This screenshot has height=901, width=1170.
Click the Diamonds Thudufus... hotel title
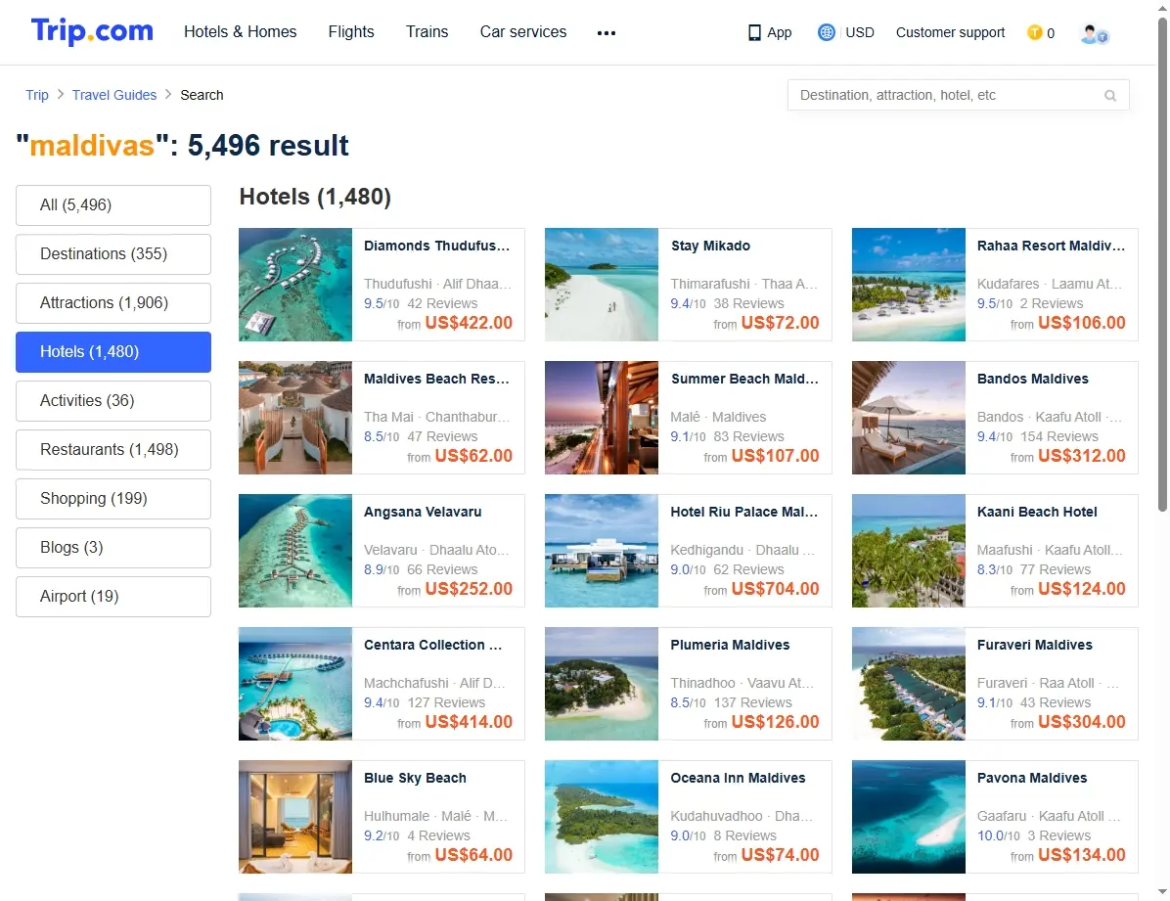pos(437,246)
